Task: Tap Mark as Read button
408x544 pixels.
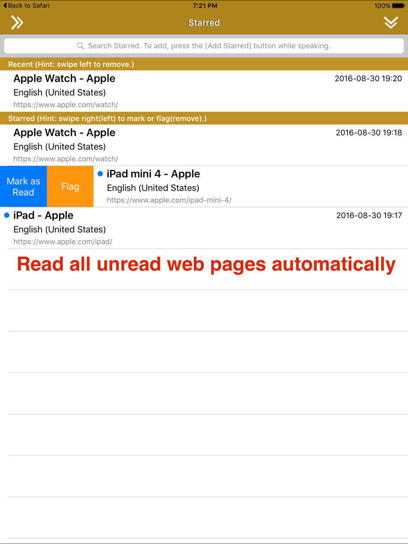Action: 23,186
